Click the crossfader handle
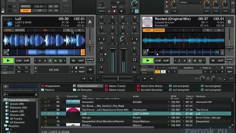 [x=118, y=78]
